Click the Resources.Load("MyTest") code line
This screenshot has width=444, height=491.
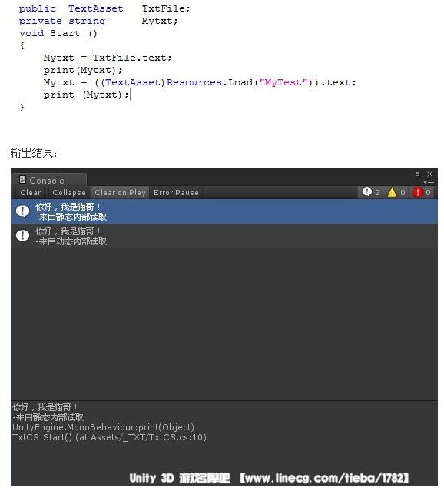(200, 83)
